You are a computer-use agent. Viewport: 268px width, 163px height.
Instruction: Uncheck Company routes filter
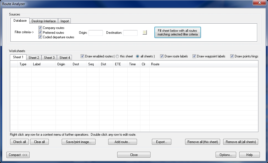[40, 28]
